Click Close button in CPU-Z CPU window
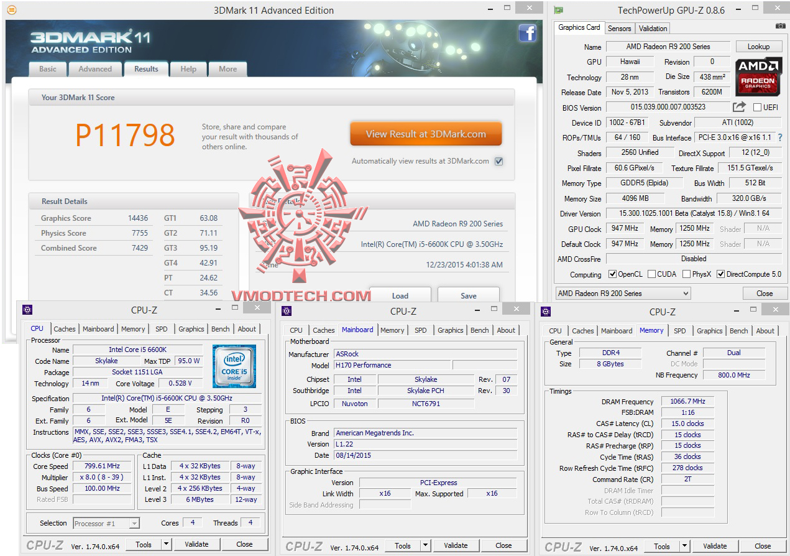The image size is (790, 556). pos(244,544)
